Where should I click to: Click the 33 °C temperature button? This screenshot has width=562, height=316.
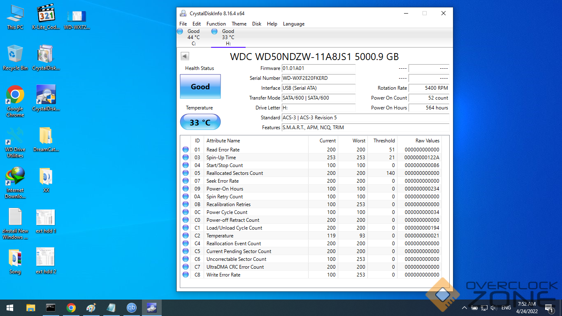click(200, 122)
